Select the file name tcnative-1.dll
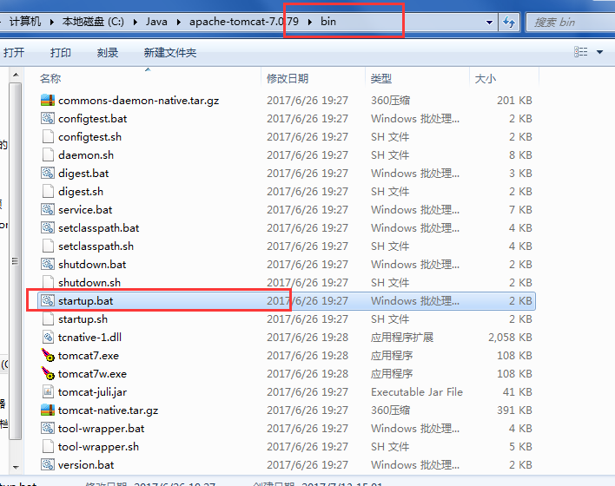This screenshot has height=486, width=615. (89, 338)
